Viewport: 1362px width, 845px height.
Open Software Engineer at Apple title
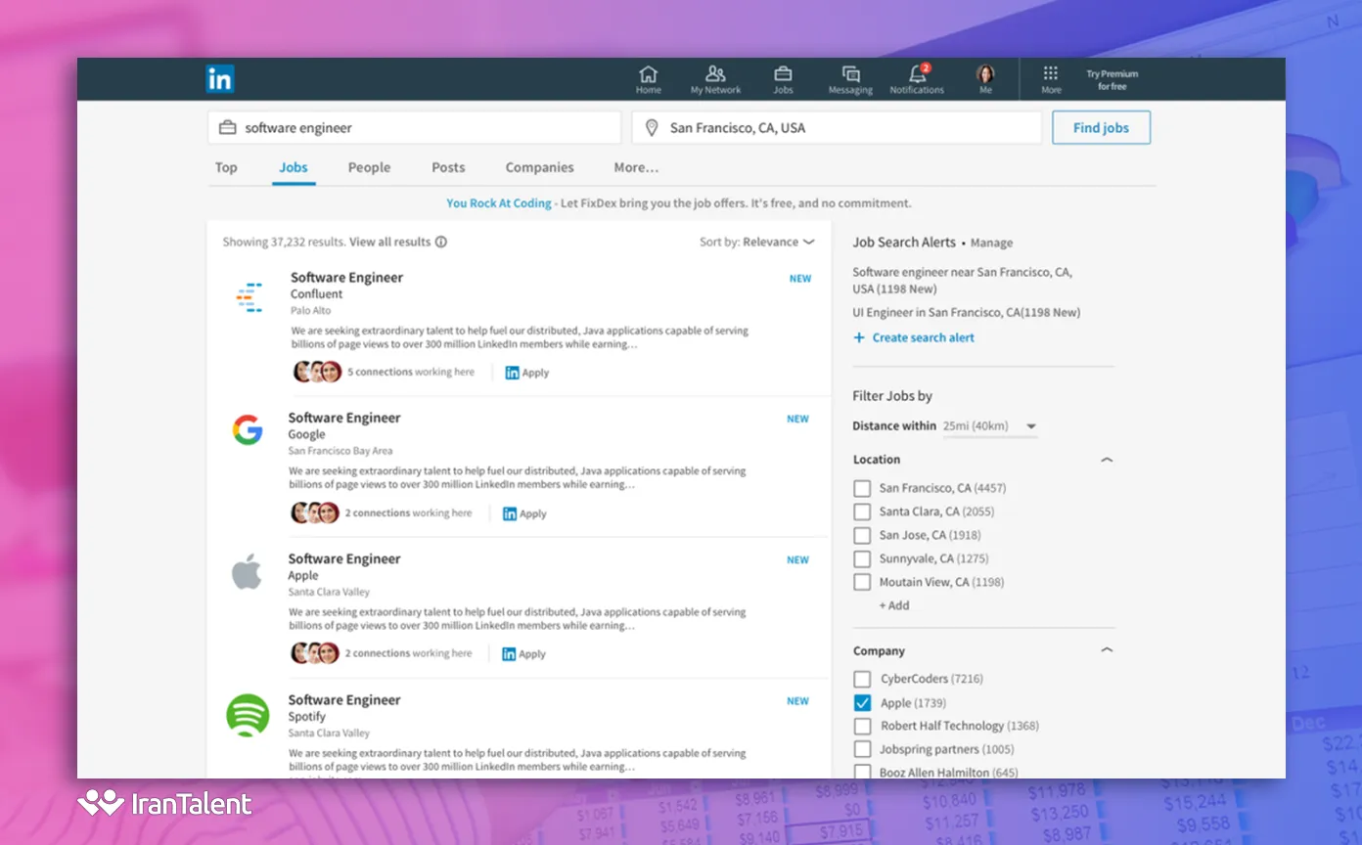[344, 559]
